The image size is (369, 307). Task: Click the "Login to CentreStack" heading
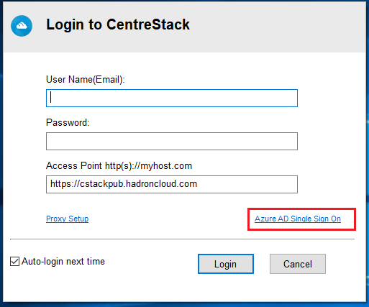pos(118,24)
